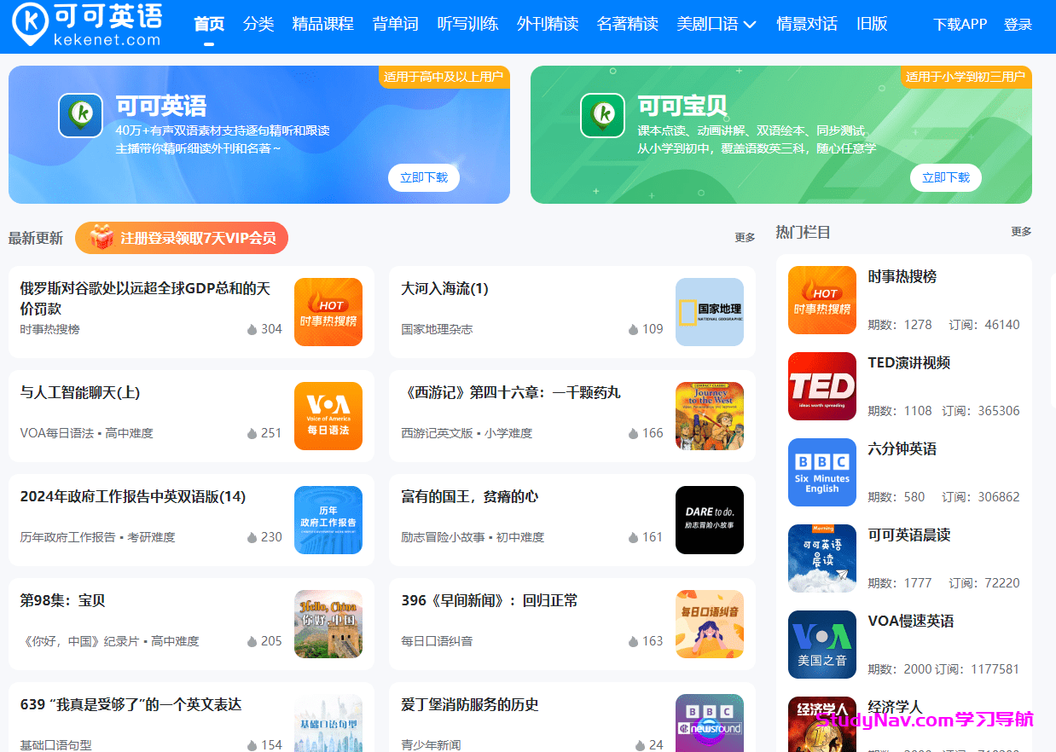Click 立即下载 on the 可可英语 banner
The height and width of the screenshot is (752, 1056).
click(423, 177)
